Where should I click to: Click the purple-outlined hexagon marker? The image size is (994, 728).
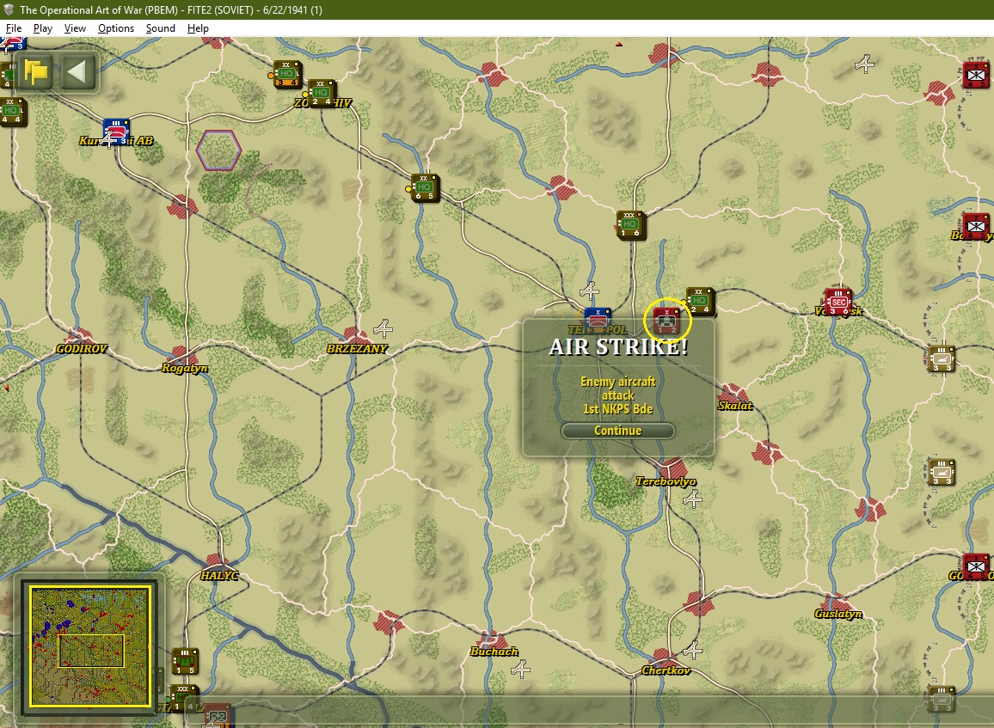(x=218, y=150)
